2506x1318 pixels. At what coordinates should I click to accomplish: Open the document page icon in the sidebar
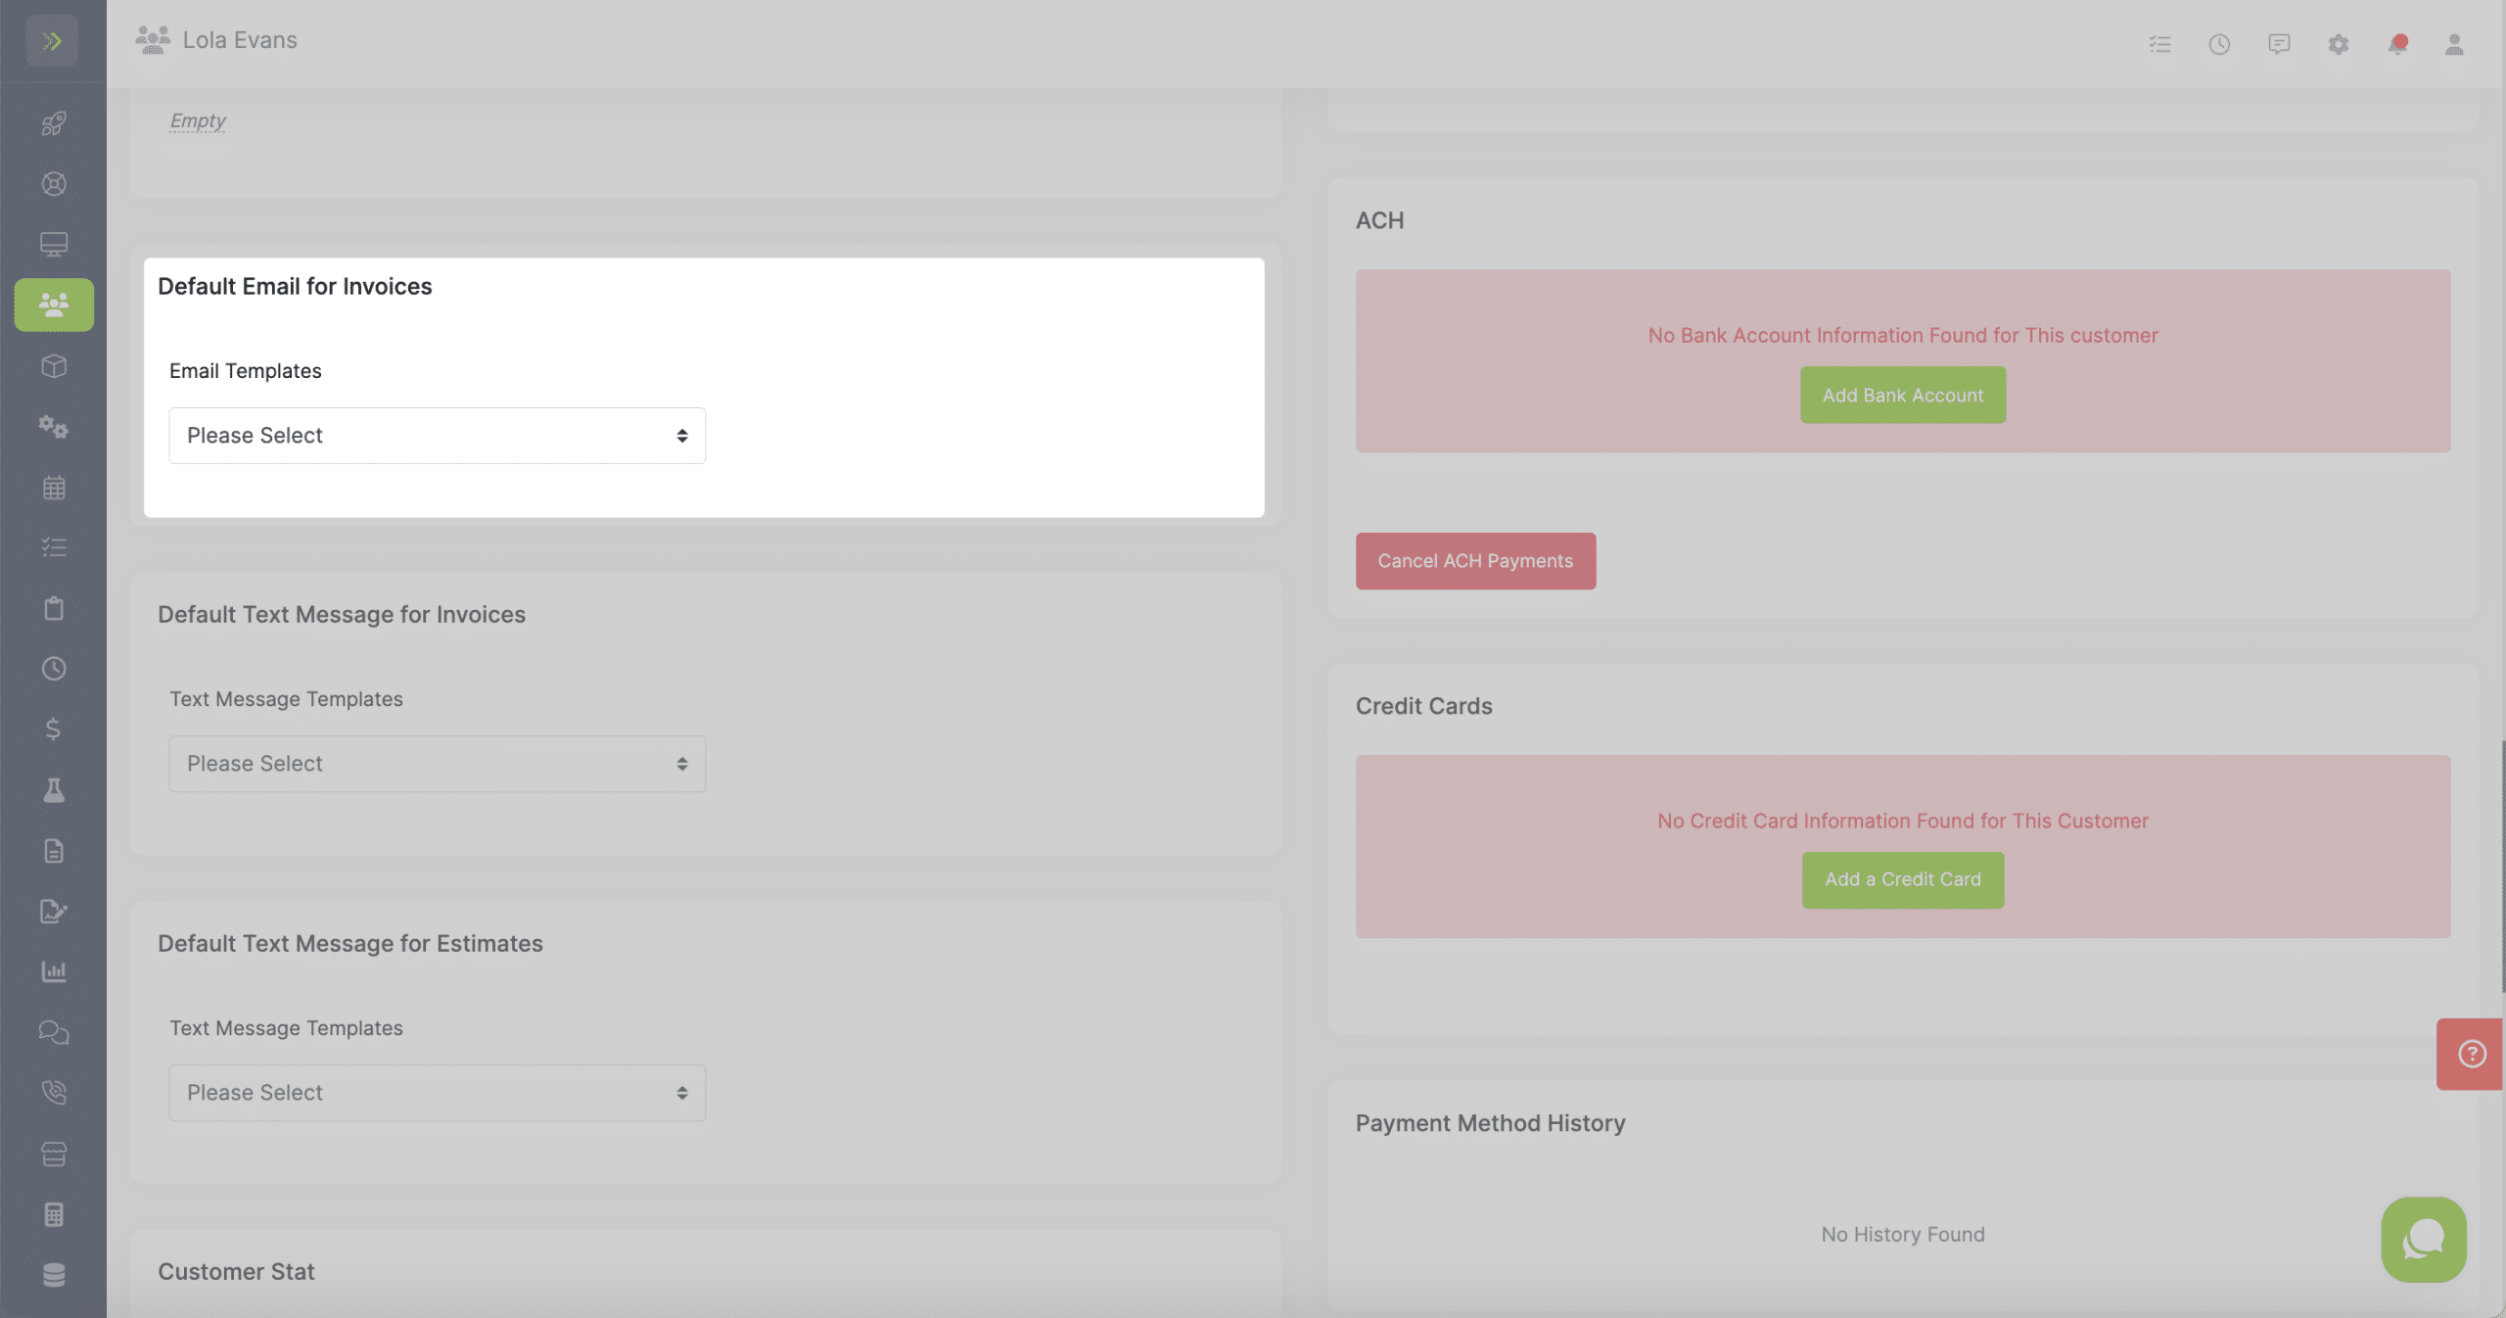click(54, 851)
